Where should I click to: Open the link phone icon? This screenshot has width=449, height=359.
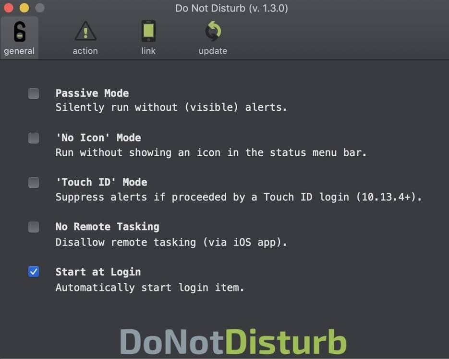[148, 31]
